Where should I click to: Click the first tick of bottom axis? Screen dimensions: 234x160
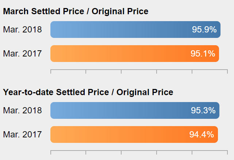[x=51, y=152]
